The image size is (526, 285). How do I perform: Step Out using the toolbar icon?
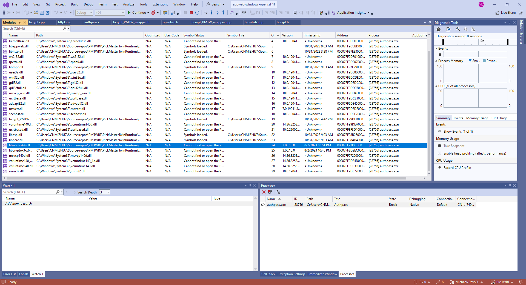(224, 13)
